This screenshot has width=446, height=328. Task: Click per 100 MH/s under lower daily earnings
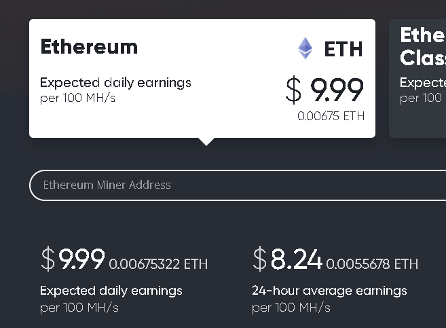(79, 308)
